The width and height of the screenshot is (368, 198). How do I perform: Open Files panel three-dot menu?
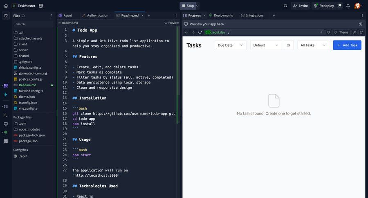pyautogui.click(x=51, y=16)
